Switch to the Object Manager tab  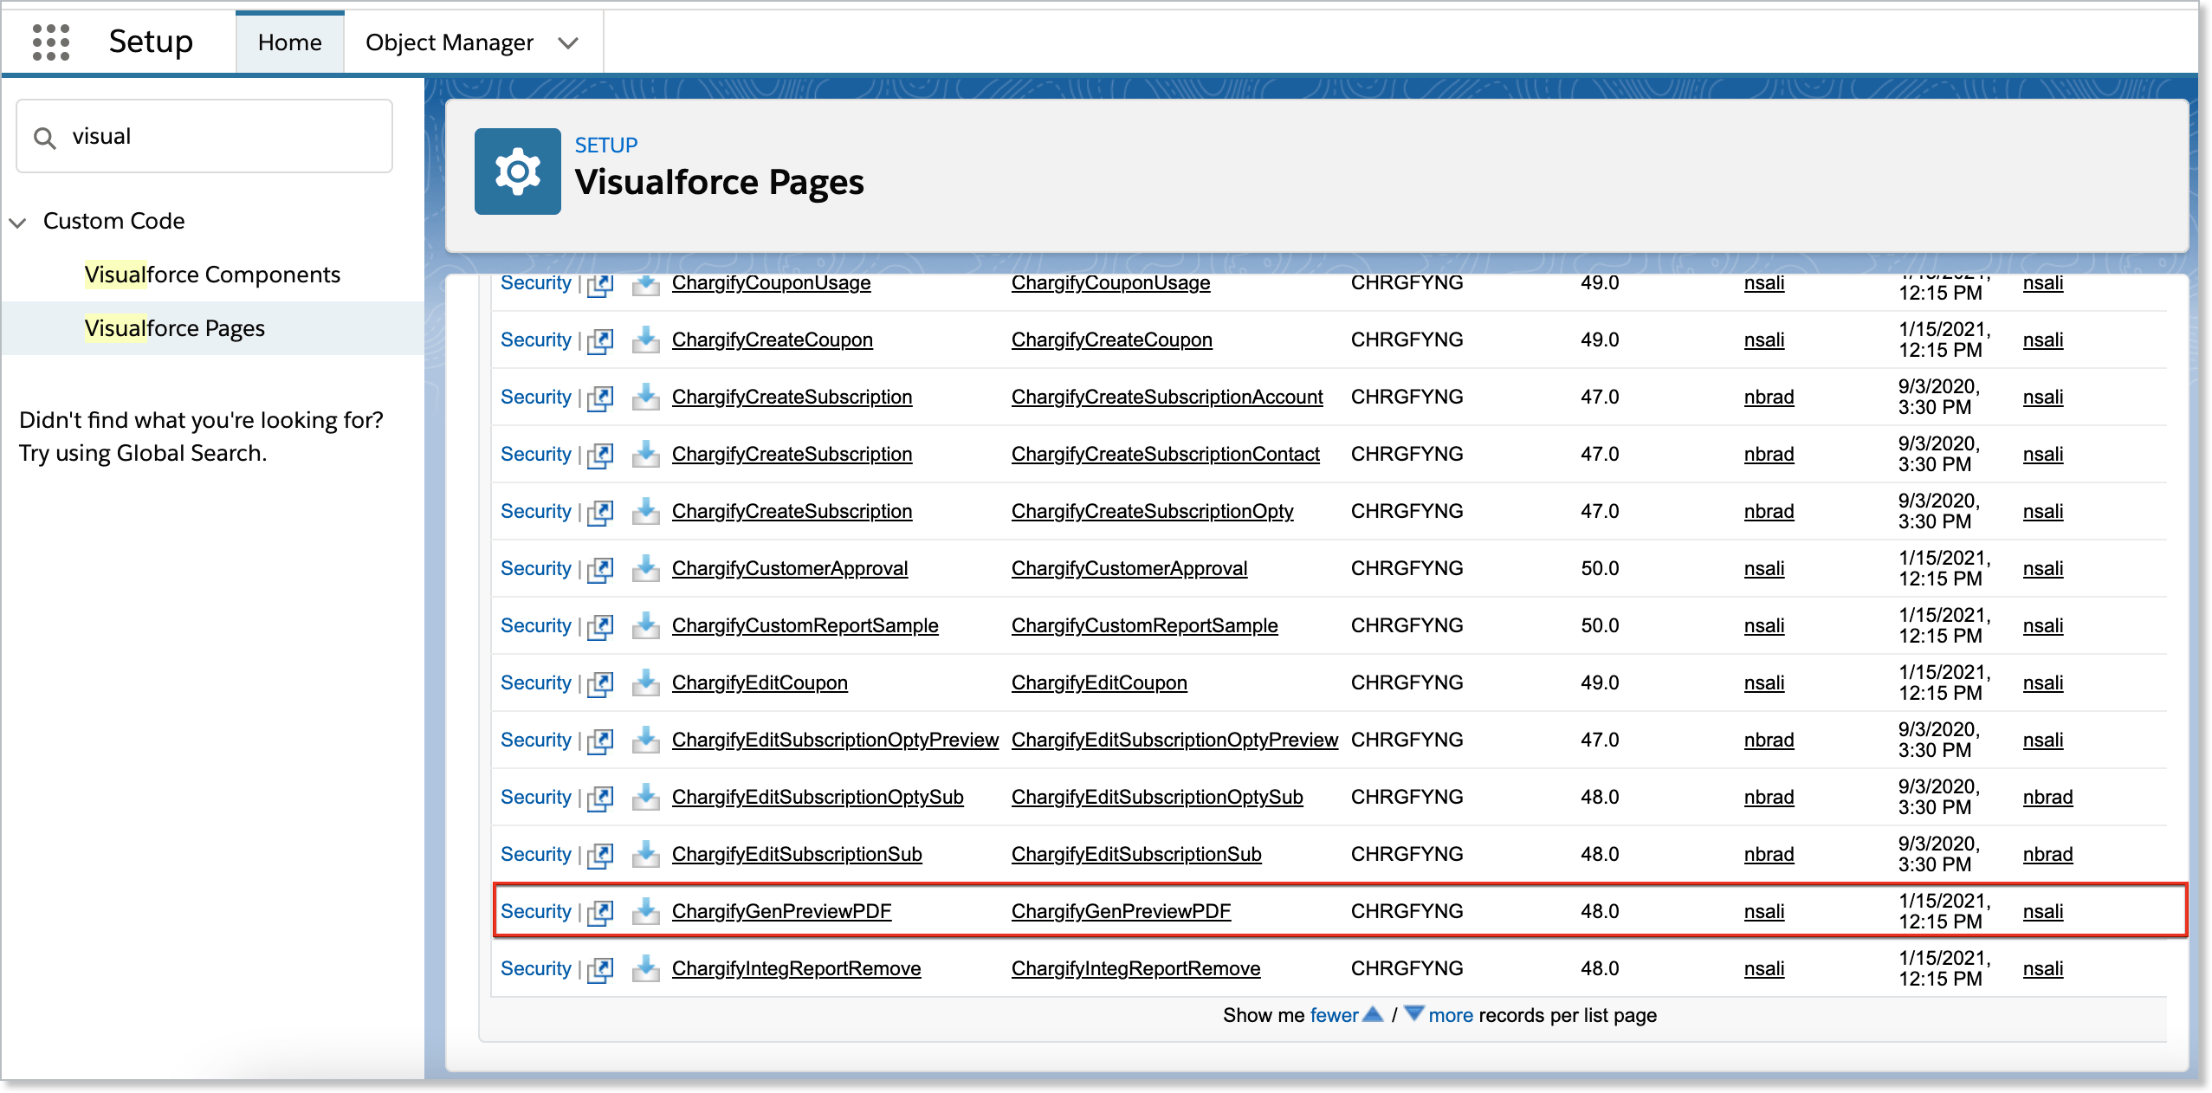click(449, 42)
